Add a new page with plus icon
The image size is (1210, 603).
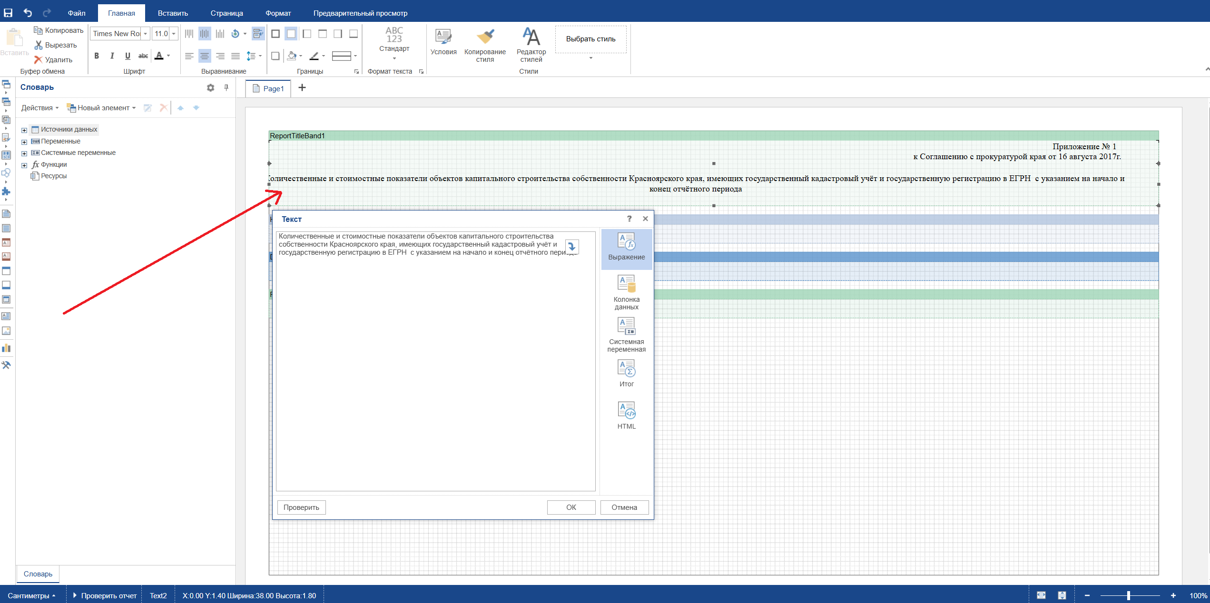[302, 87]
